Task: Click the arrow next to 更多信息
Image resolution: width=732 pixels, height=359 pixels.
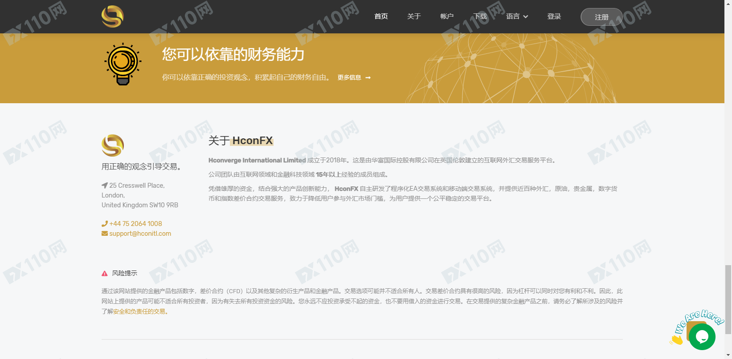Action: (x=368, y=77)
